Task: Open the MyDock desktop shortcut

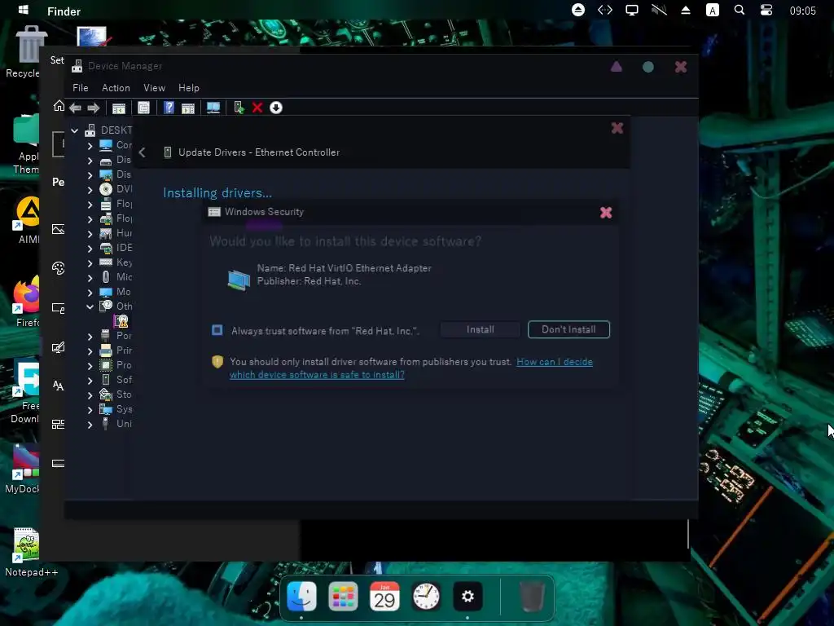Action: [x=24, y=469]
